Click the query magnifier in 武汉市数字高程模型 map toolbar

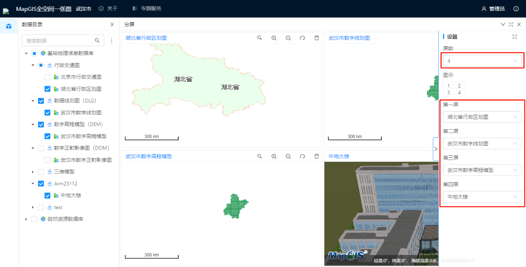pyautogui.click(x=260, y=156)
